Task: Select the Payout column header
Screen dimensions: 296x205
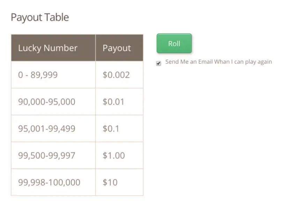Action: (119, 48)
